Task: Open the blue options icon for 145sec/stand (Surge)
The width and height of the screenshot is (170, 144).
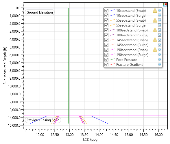Action: [160, 45]
